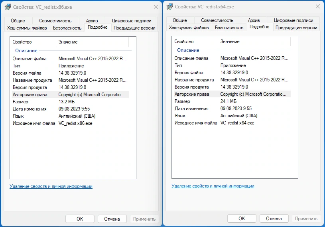Select Авторские права row in x86 window
This screenshot has width=325, height=227.
point(70,95)
